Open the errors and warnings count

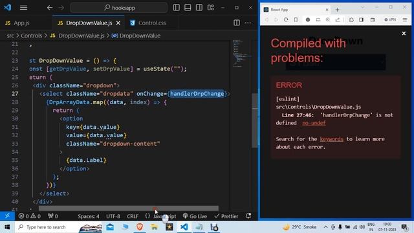tap(30, 216)
